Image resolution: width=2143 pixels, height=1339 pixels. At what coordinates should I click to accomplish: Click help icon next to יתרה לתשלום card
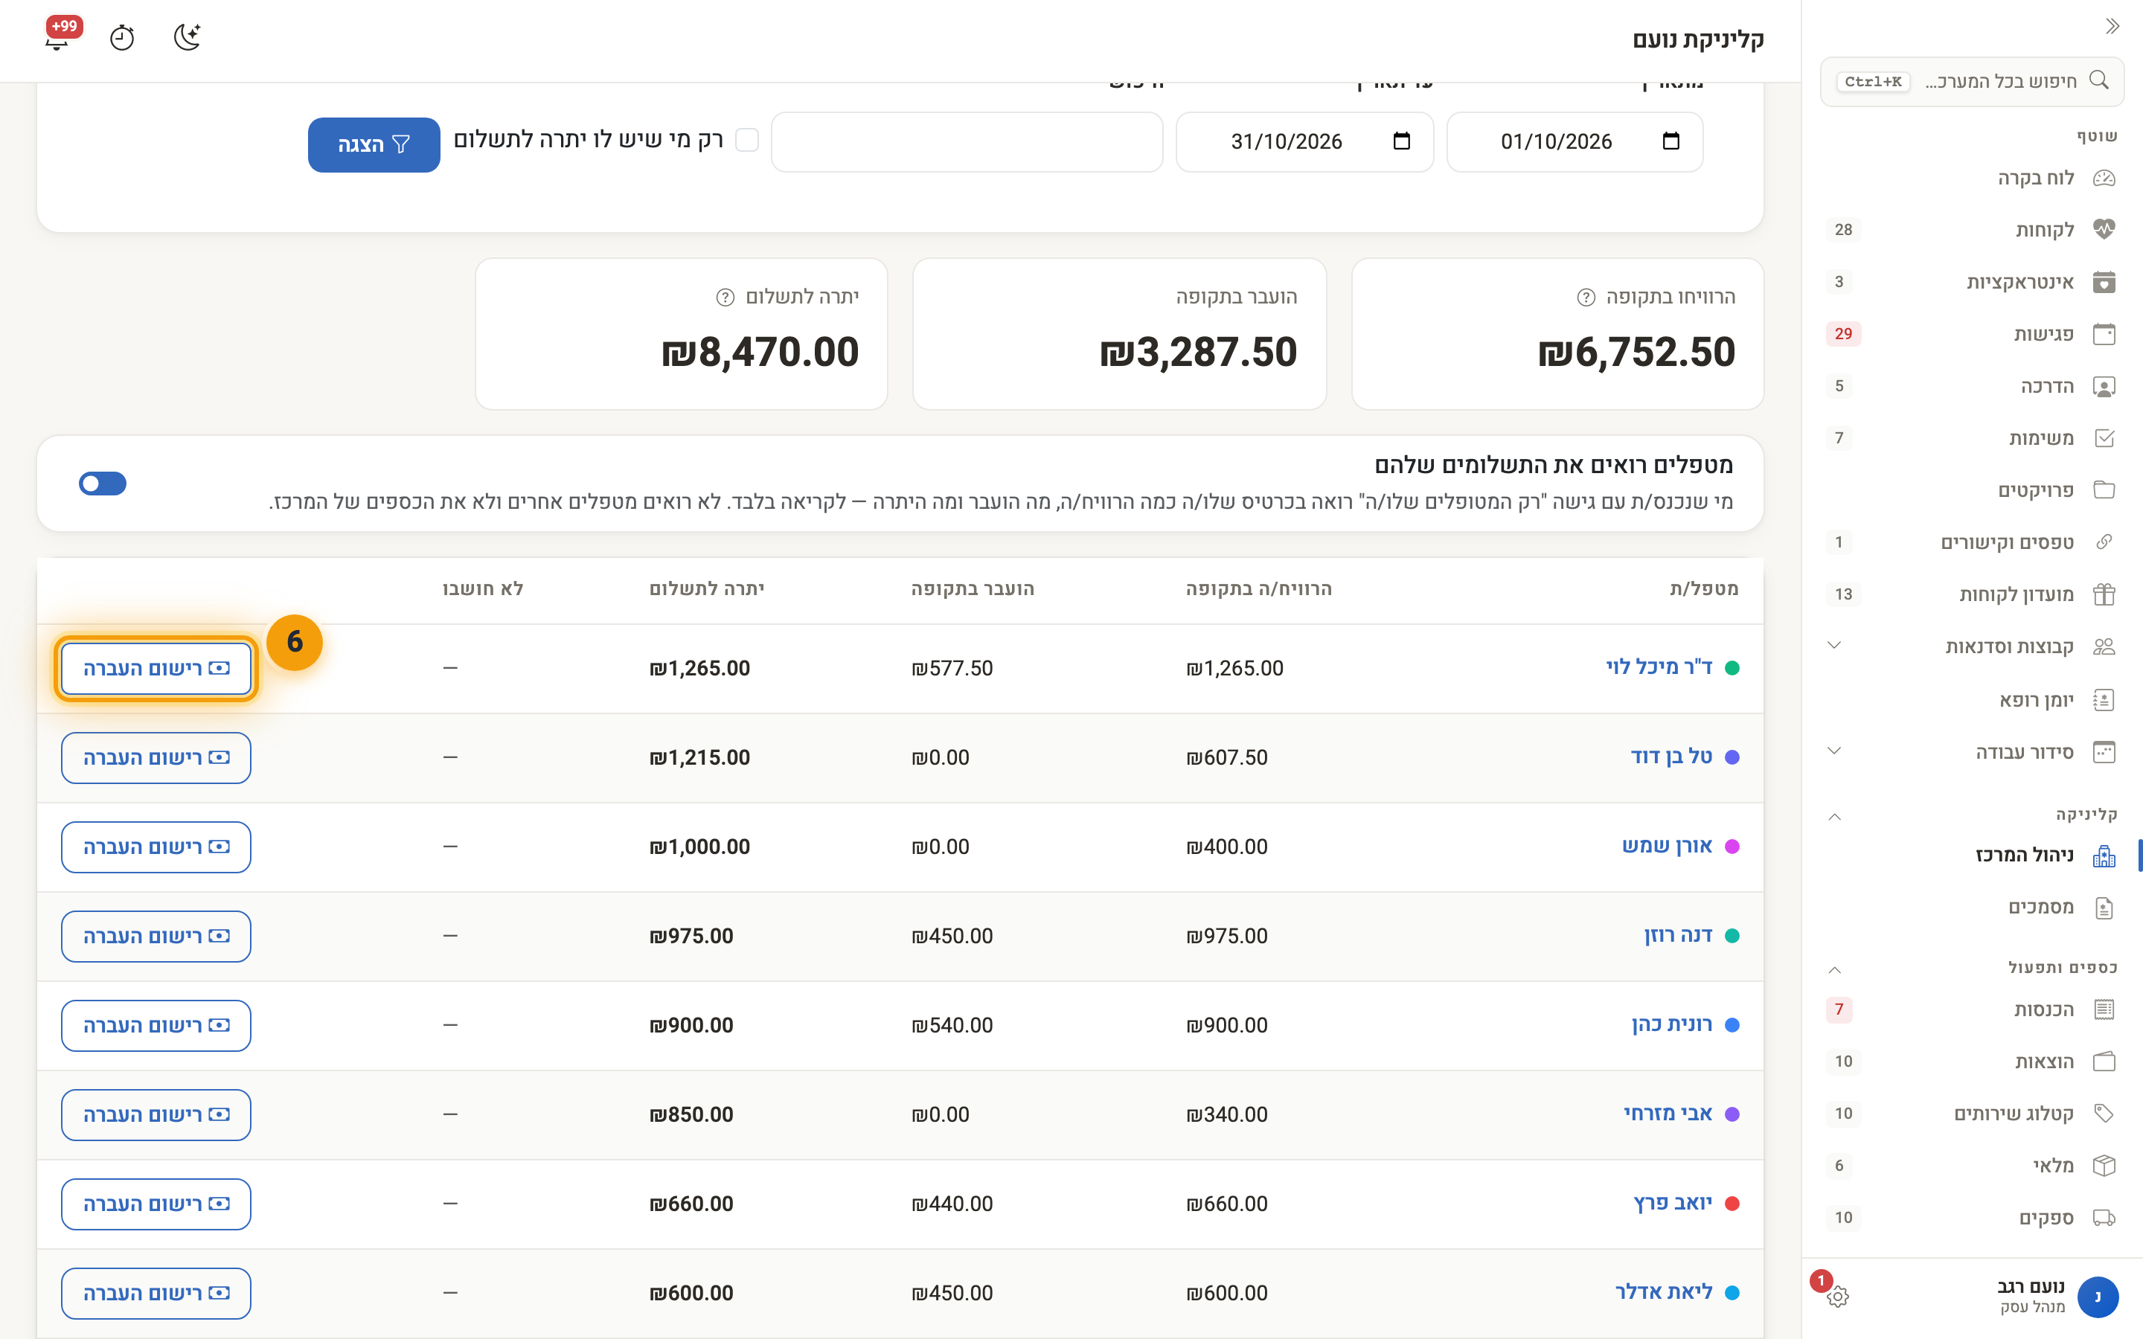[725, 298]
